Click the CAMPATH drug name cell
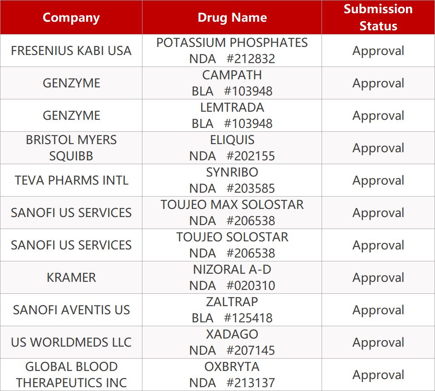 [232, 83]
